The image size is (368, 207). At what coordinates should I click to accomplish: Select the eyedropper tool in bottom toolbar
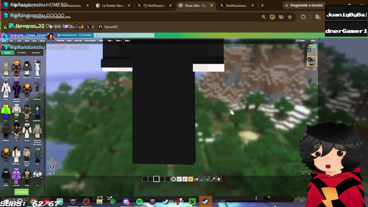coord(213,179)
